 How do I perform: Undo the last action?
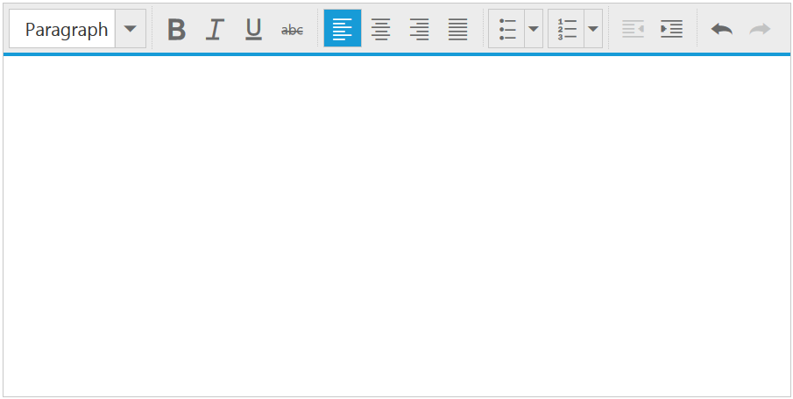(721, 29)
